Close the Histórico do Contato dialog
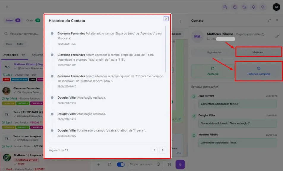Viewport: 283px width, 171px height. tap(166, 19)
